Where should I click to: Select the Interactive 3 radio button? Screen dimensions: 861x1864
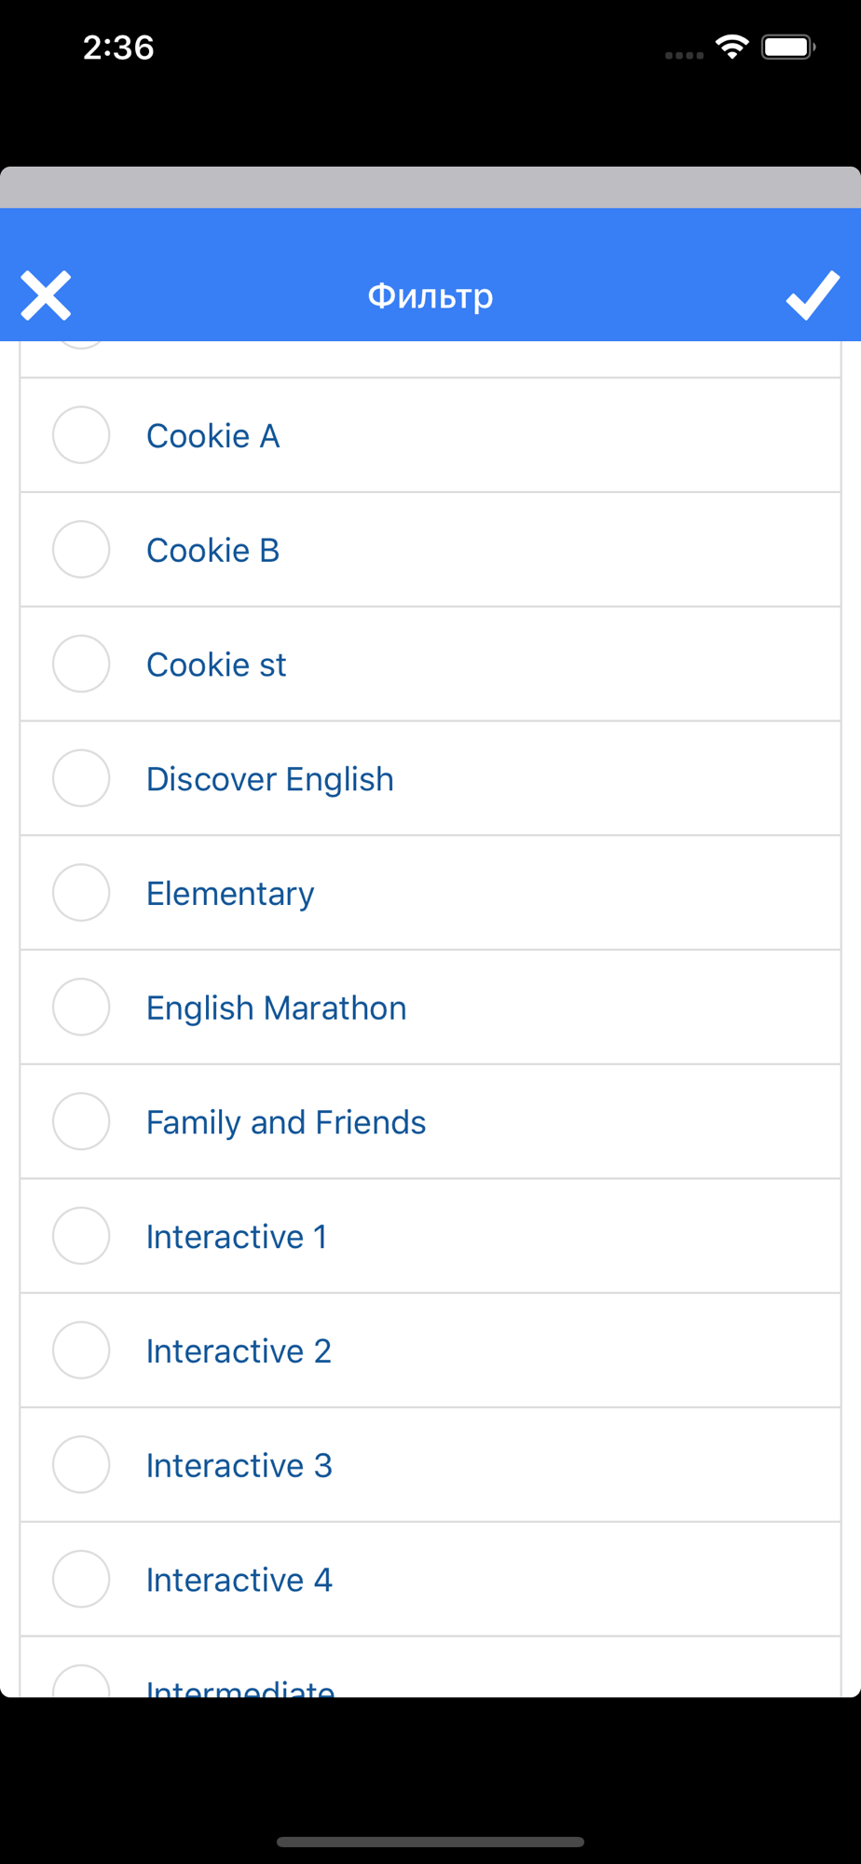pyautogui.click(x=81, y=1465)
